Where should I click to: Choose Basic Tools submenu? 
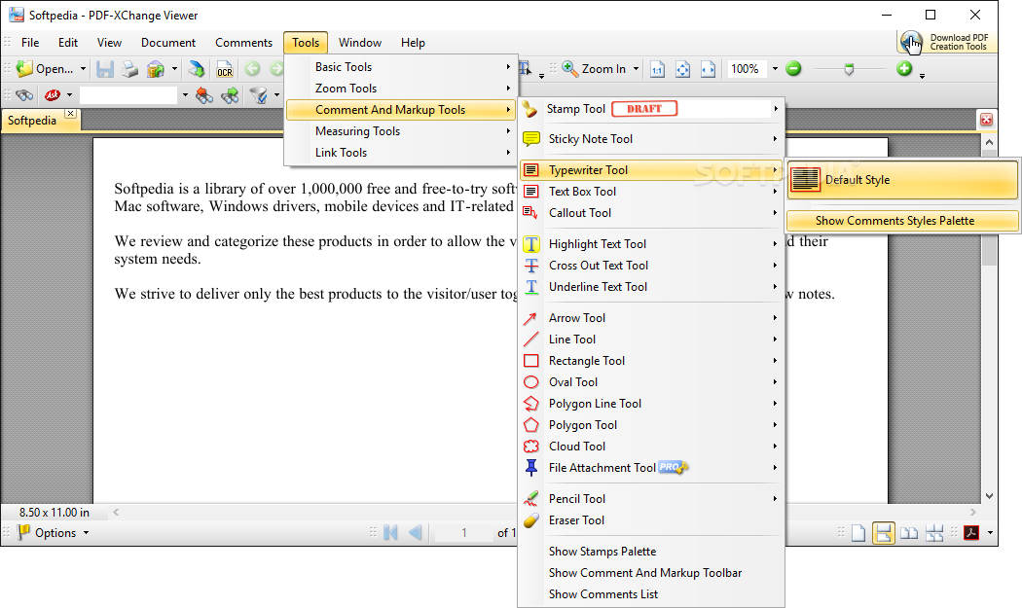click(400, 66)
